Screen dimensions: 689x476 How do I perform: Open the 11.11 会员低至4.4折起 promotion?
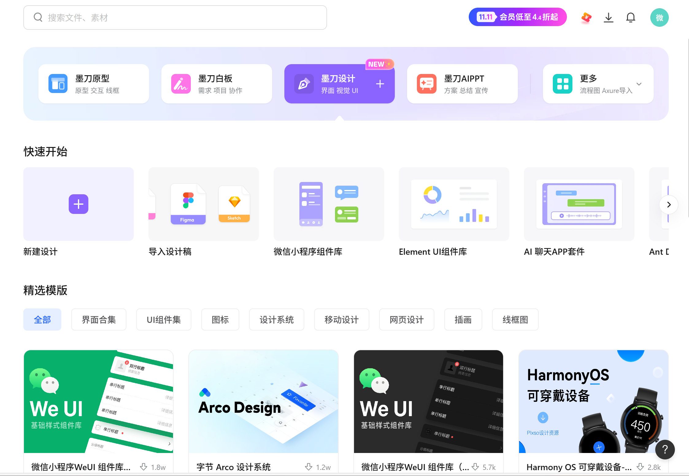click(x=518, y=17)
